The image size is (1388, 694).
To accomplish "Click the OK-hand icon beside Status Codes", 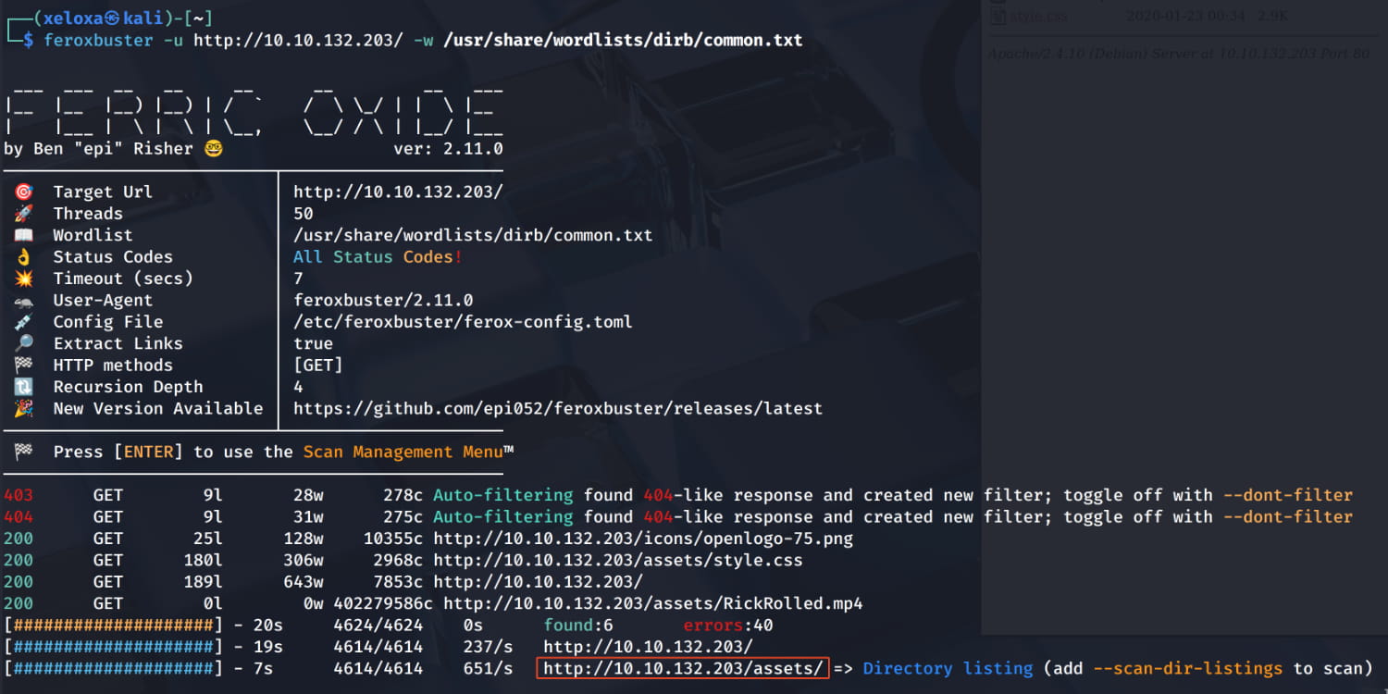I will (23, 257).
